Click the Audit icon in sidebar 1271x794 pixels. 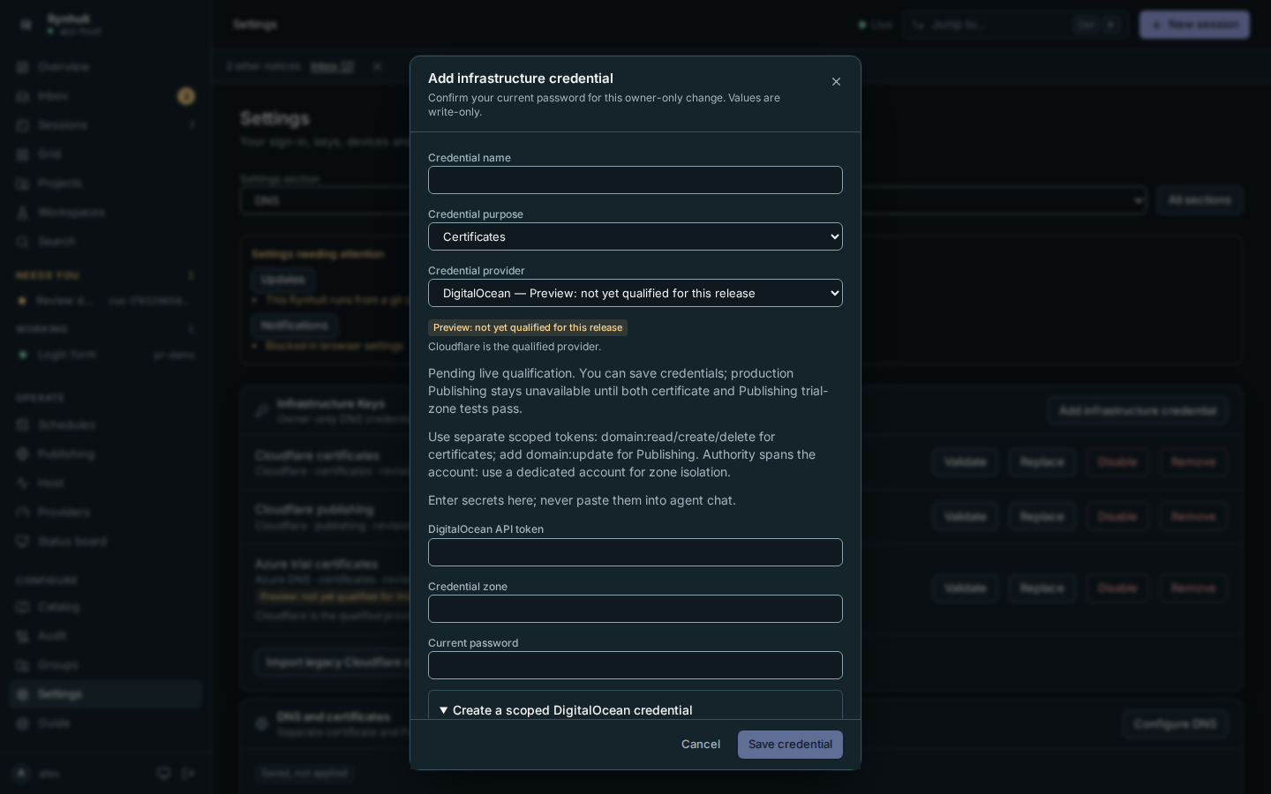click(x=23, y=636)
